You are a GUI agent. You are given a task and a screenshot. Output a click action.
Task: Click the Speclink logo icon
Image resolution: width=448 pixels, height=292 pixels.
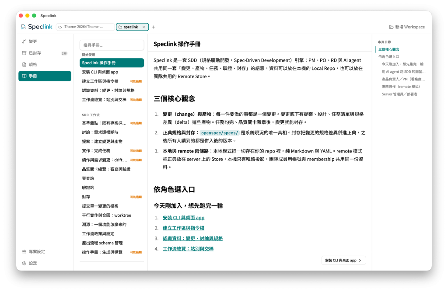click(x=24, y=27)
